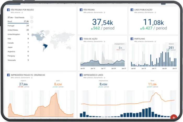Screen dimensions: 183x122
Task: Click highlighted Brazil on the world map
Action: click(x=45, y=46)
